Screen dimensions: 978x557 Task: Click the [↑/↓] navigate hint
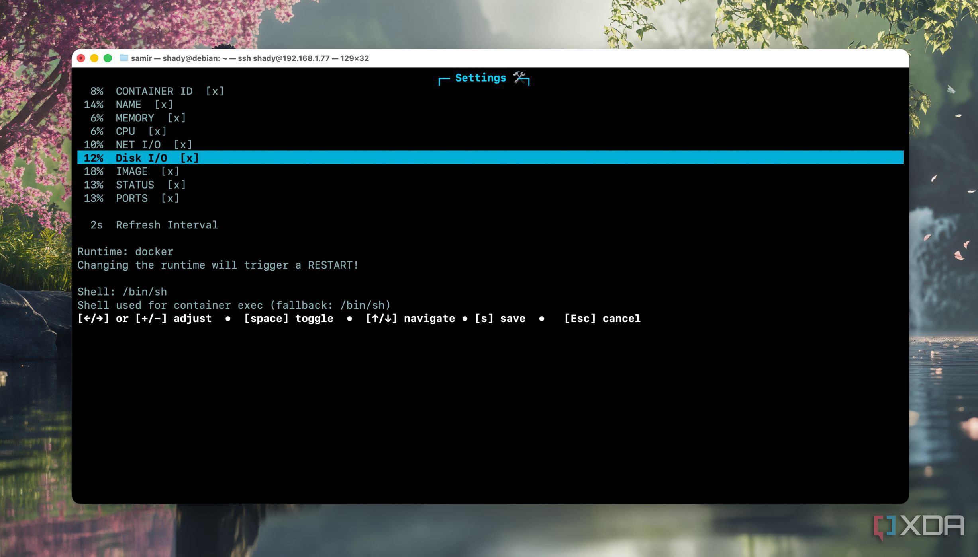[410, 319]
